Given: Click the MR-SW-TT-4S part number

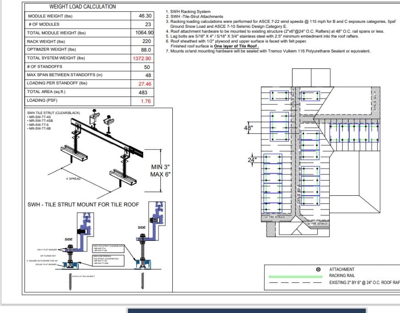Looking at the screenshot, I should pos(39,117).
